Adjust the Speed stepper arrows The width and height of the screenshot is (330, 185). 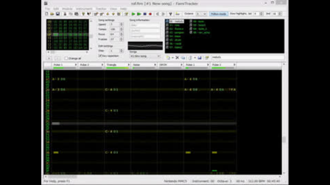click(x=121, y=24)
